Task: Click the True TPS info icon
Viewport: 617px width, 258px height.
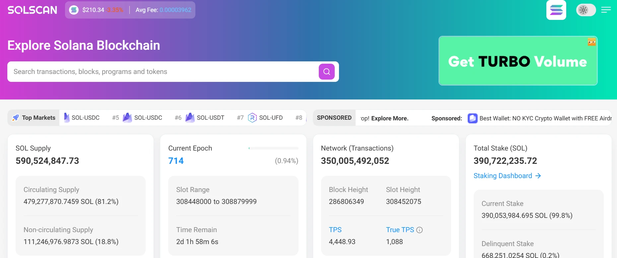Action: coord(420,230)
